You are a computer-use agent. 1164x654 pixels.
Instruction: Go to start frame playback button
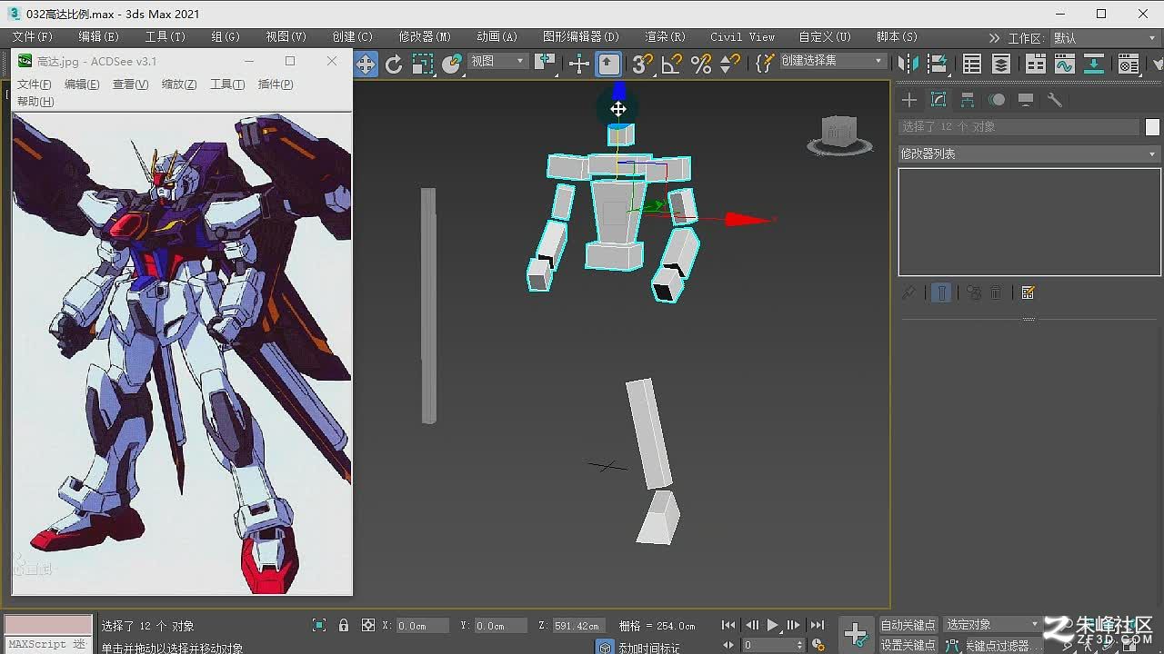coord(728,625)
